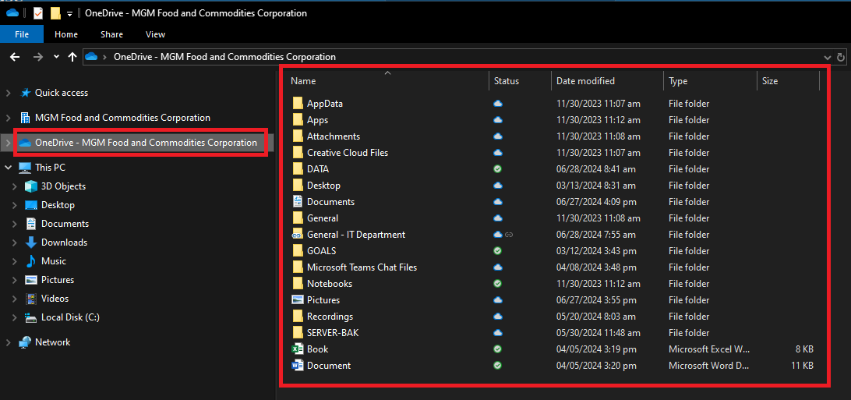Viewport: 851px width, 400px height.
Task: Switch to the Home ribbon tab
Action: (66, 34)
